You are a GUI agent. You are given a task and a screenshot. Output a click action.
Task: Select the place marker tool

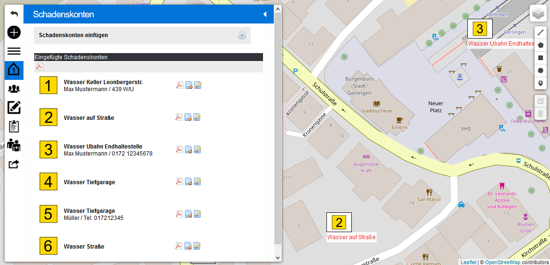point(541,83)
